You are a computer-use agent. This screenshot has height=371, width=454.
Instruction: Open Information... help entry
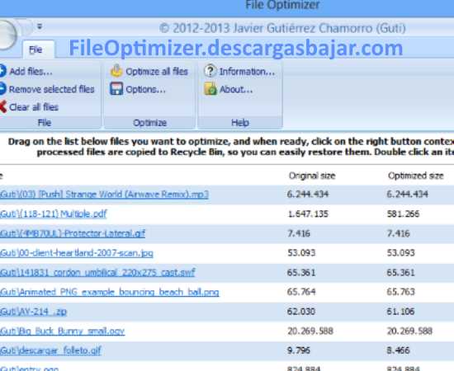pos(247,72)
